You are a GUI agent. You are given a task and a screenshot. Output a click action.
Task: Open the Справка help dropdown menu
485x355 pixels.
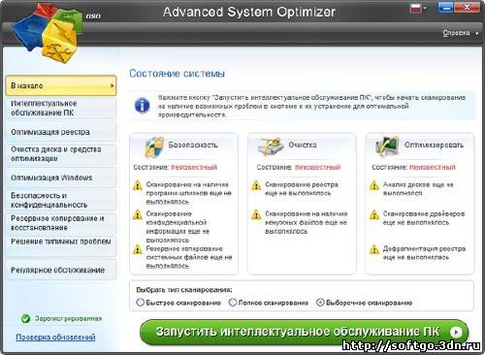461,33
